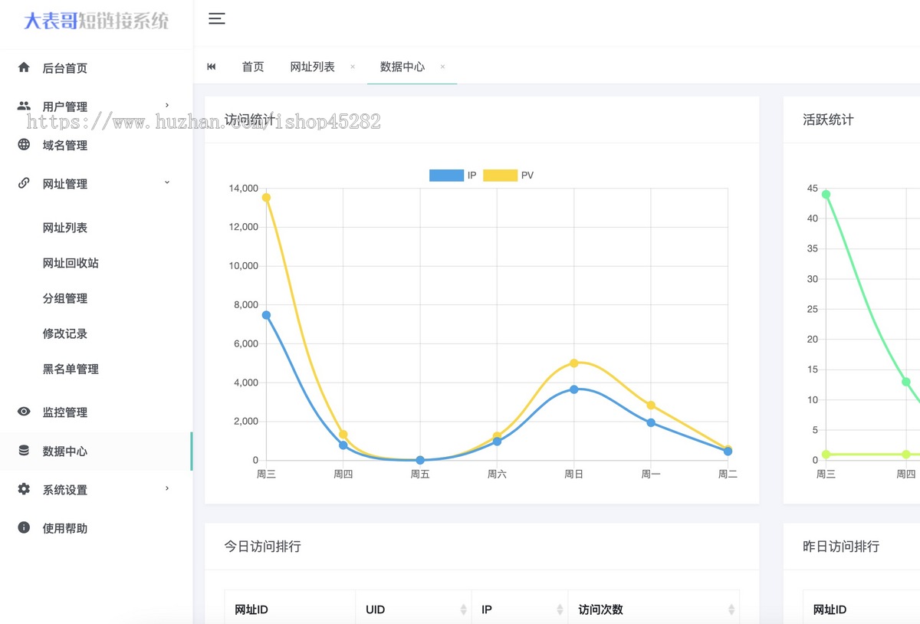Click the IP data point on 周五
Viewport: 920px width, 624px height.
point(420,460)
